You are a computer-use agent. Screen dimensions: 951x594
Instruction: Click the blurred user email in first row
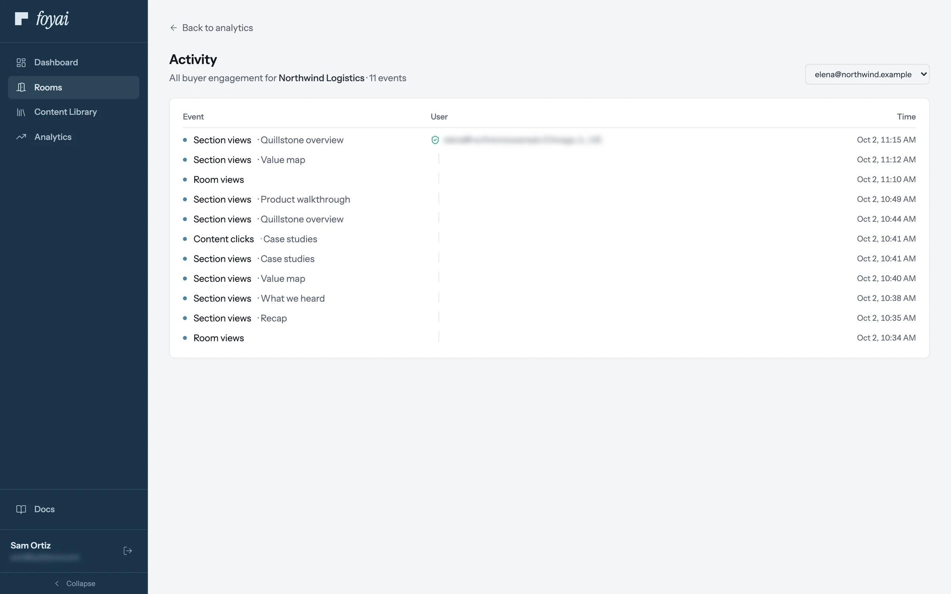click(x=522, y=140)
